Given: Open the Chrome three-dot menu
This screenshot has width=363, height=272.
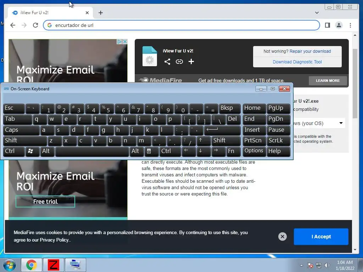Looking at the screenshot, I should click(350, 25).
